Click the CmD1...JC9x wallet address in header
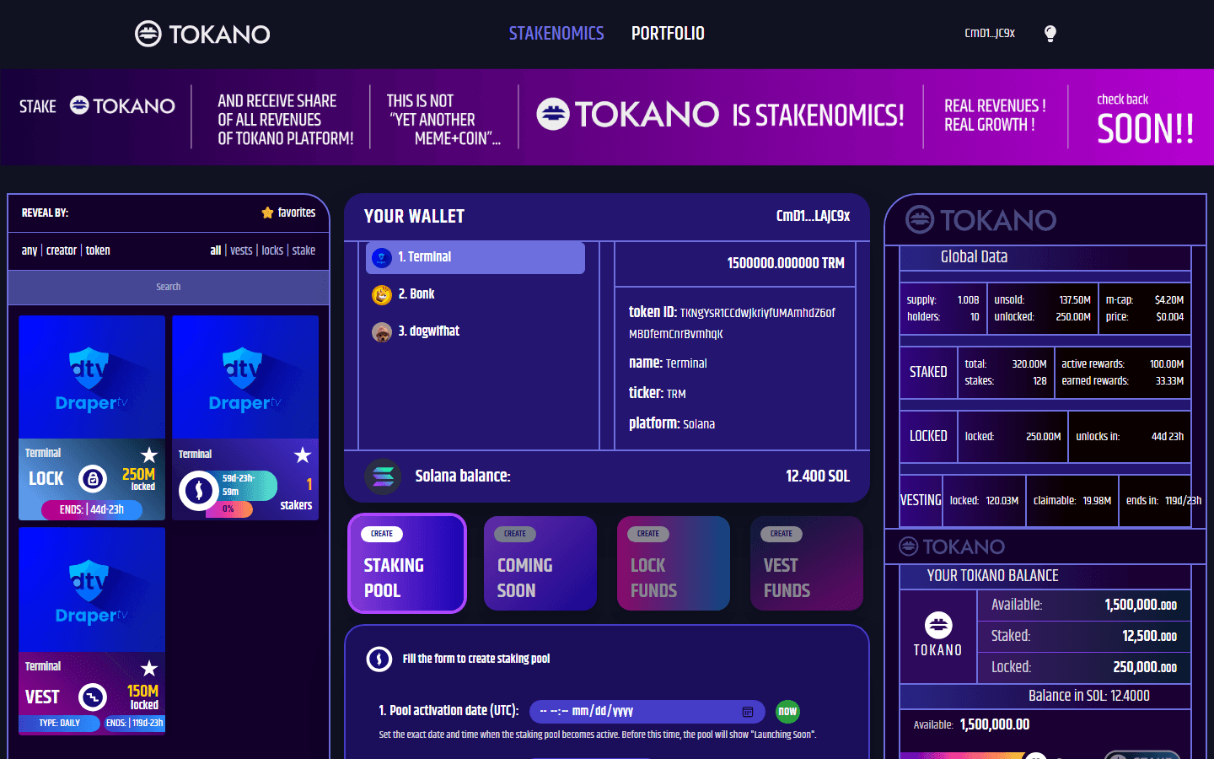This screenshot has height=759, width=1214. pyautogui.click(x=990, y=34)
